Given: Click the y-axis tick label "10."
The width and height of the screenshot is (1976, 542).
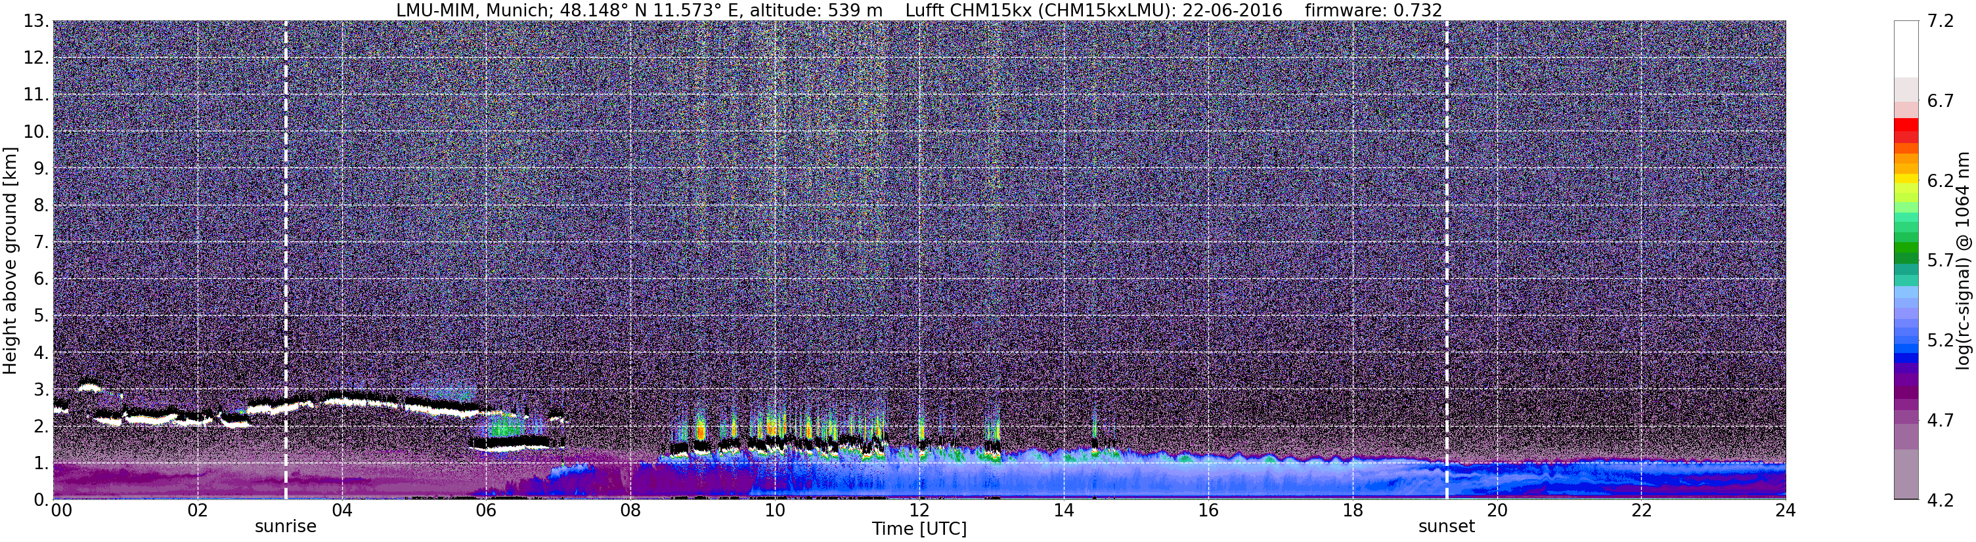Looking at the screenshot, I should [x=35, y=131].
